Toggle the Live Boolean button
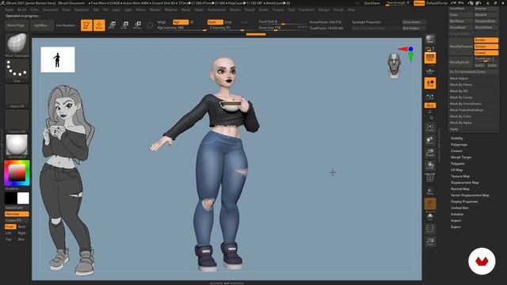507x285 pixels. (x=65, y=25)
